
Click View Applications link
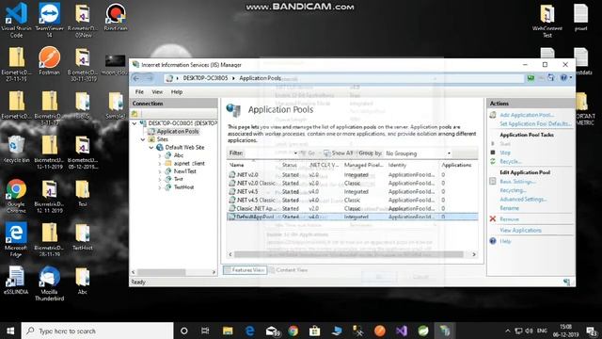click(520, 230)
